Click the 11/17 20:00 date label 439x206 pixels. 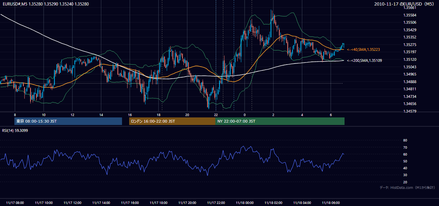[187, 203]
